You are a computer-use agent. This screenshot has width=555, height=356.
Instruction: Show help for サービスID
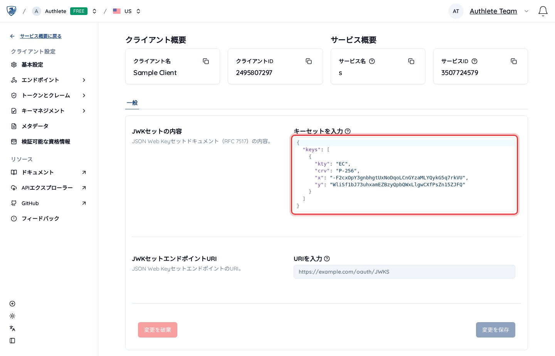click(474, 61)
